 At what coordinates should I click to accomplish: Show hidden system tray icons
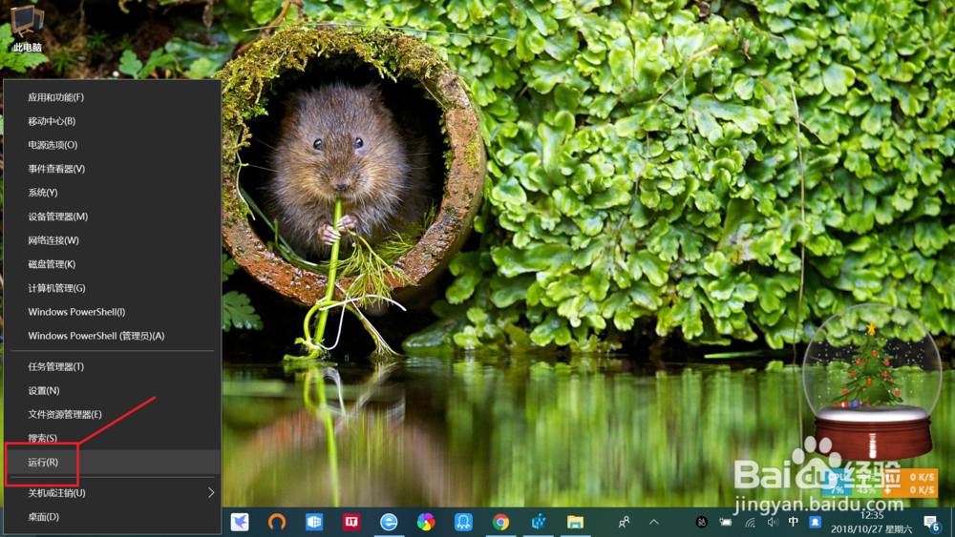click(x=653, y=522)
